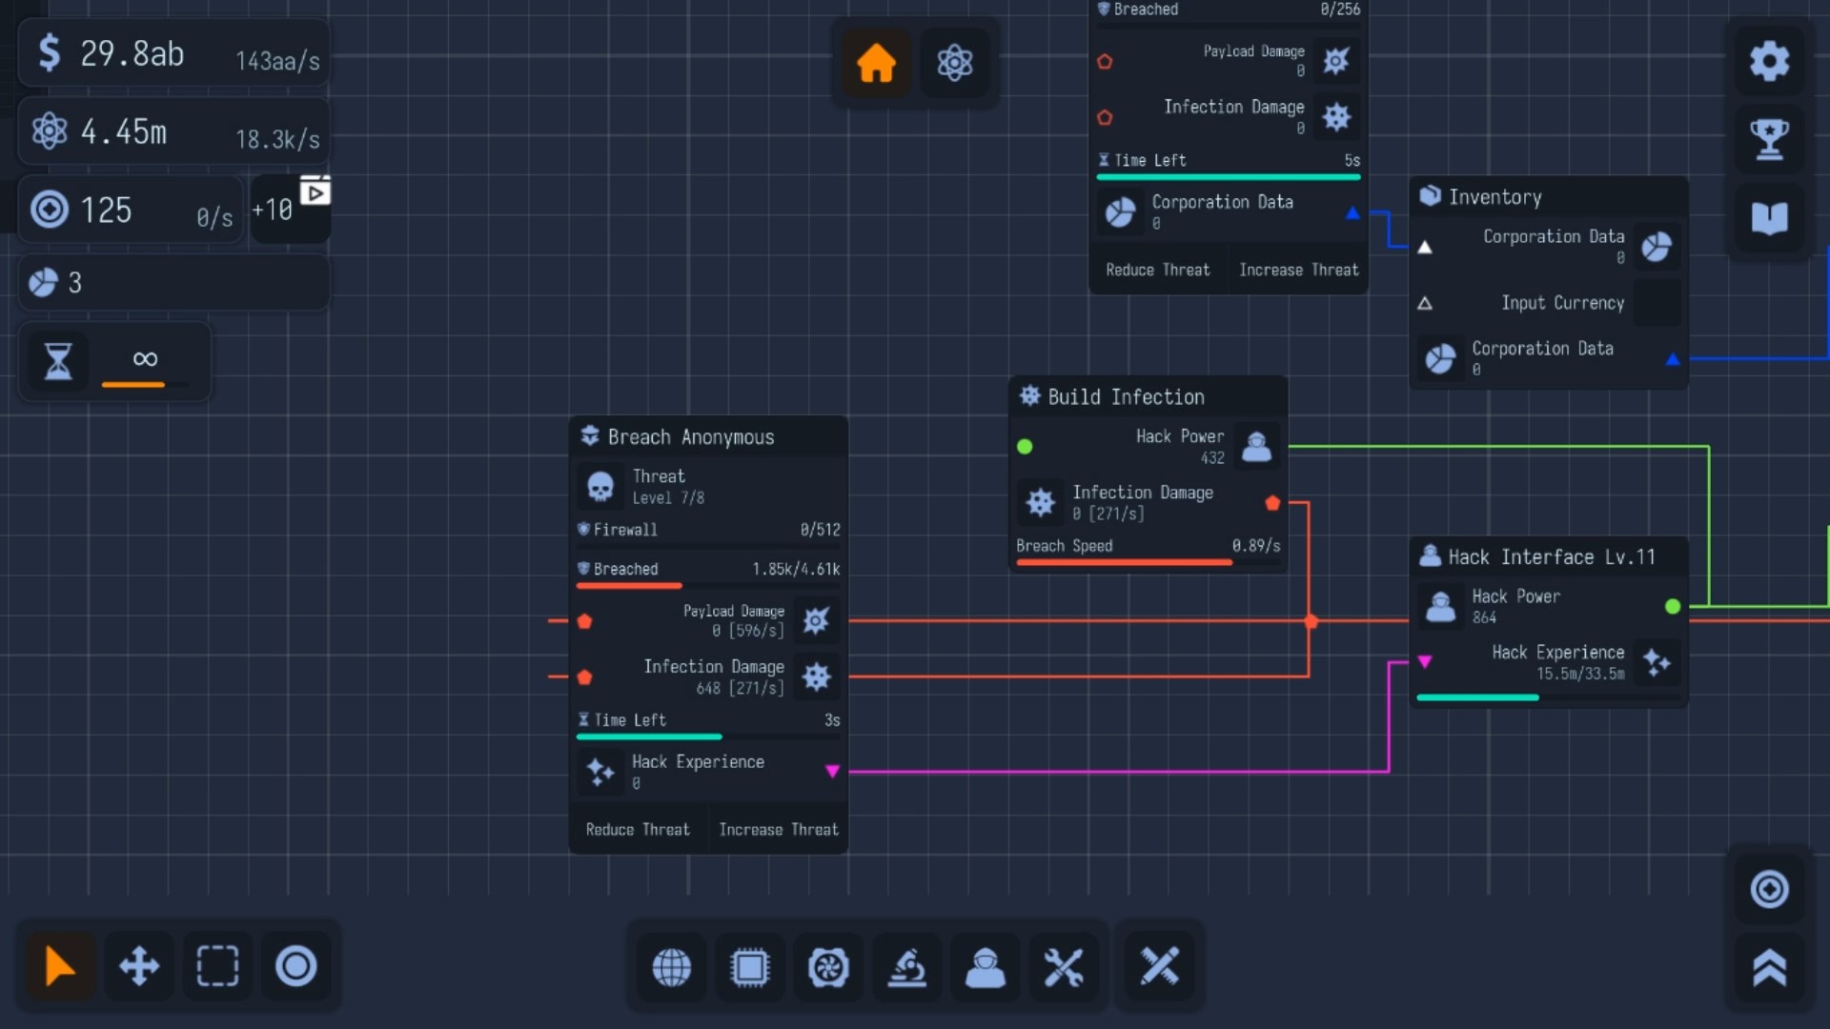Click the Hack Interface Lv.11 title

click(1551, 557)
